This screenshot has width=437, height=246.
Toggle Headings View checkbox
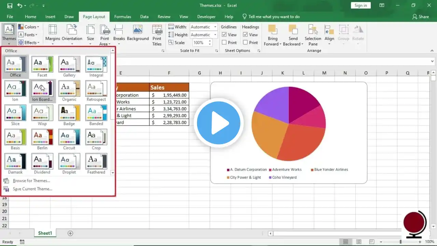(x=245, y=35)
